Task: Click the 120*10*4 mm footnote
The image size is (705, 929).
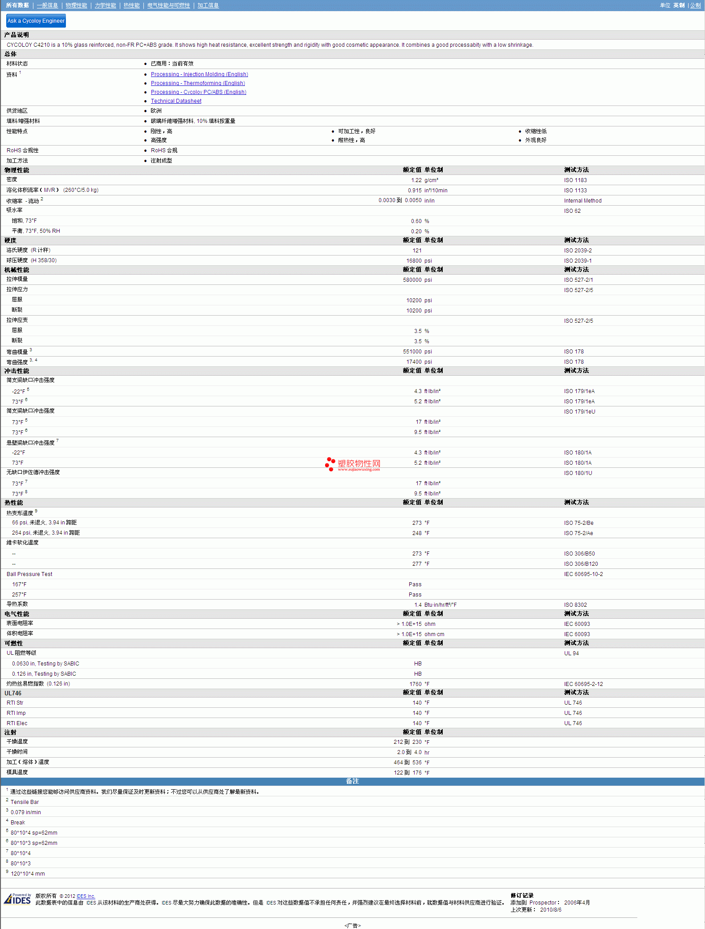Action: [28, 874]
